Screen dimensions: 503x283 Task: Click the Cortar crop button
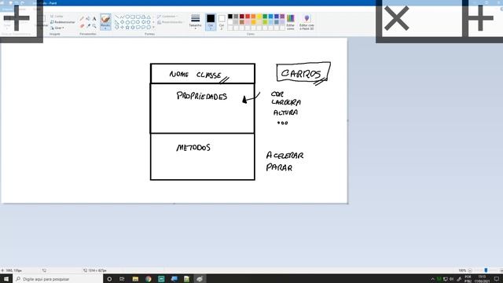[x=57, y=16]
